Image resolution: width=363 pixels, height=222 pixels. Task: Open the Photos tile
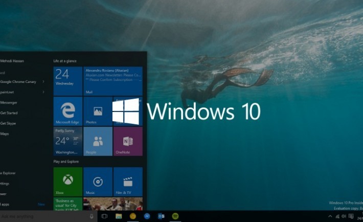tap(98, 111)
